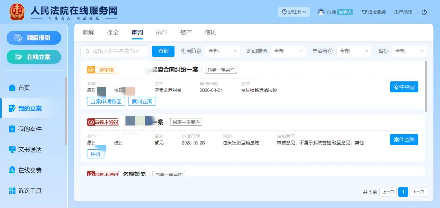
Task: Focus the case name search field
Action: coord(114,51)
